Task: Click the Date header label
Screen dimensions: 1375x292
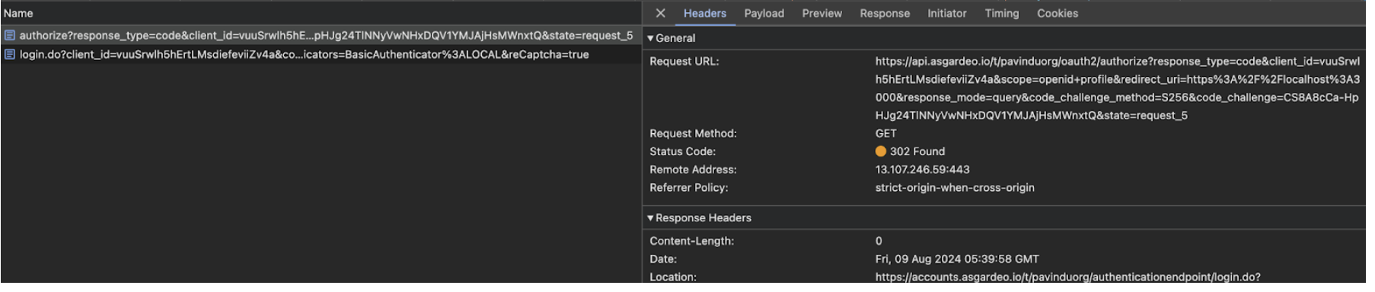Action: pos(662,259)
